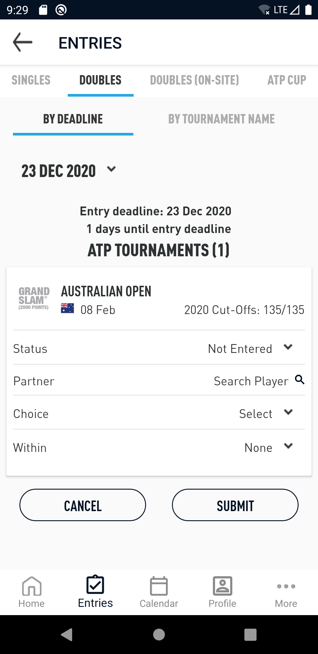Click the Submit button
The width and height of the screenshot is (318, 654).
(235, 505)
